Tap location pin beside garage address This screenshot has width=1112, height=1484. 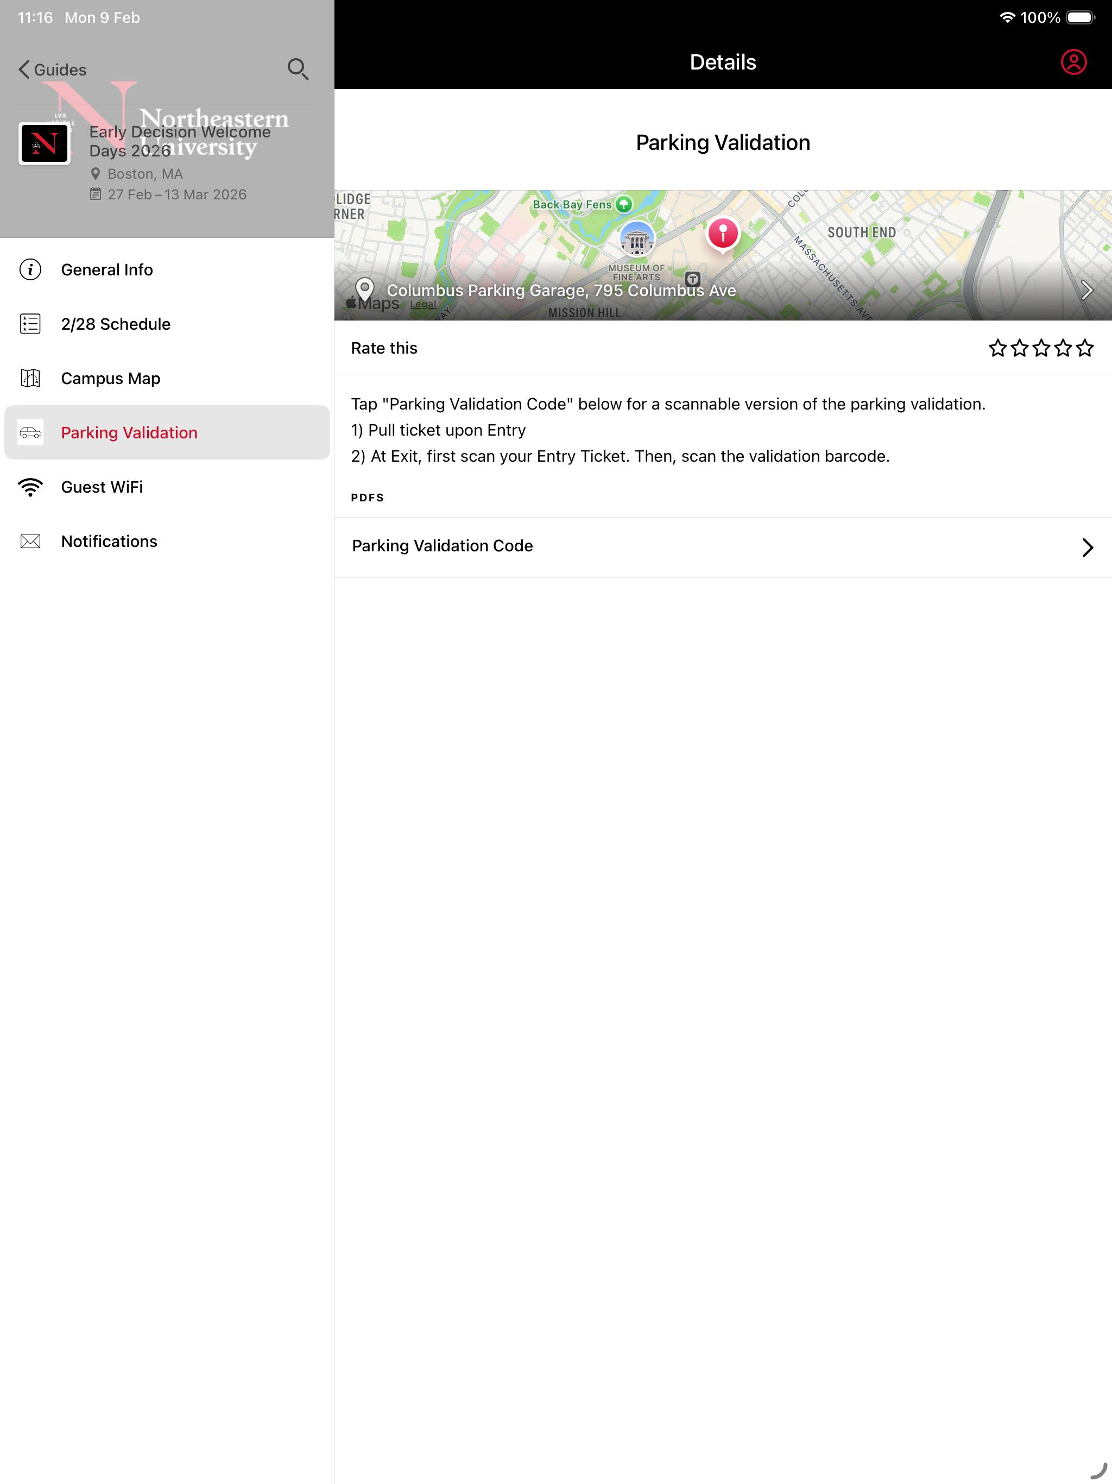click(364, 290)
